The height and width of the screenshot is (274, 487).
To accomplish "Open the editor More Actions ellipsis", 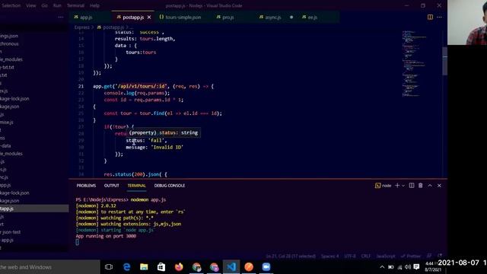I will coord(439,17).
